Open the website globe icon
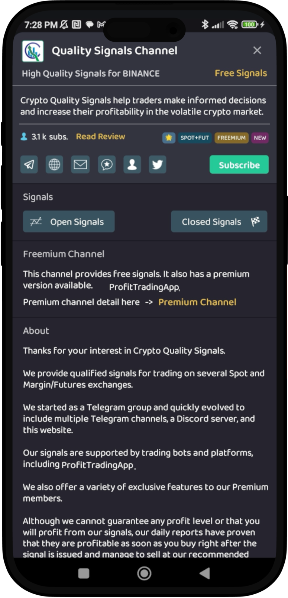288x598 pixels. 55,164
